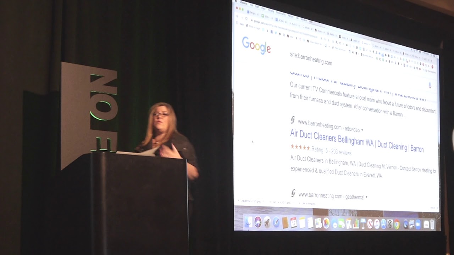The image size is (454, 255).
Task: Open FaceTime green icon in dock
Action: [342, 224]
